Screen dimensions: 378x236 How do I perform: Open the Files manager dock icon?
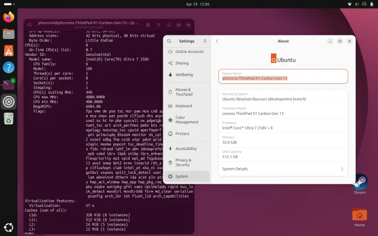[x=9, y=34]
